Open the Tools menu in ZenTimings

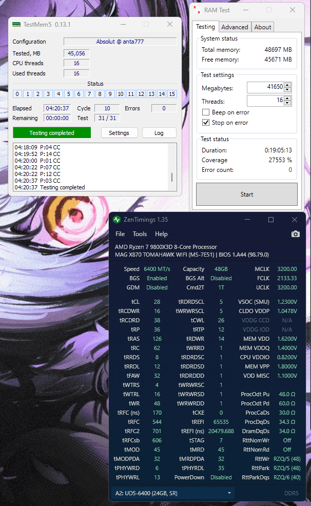point(140,234)
